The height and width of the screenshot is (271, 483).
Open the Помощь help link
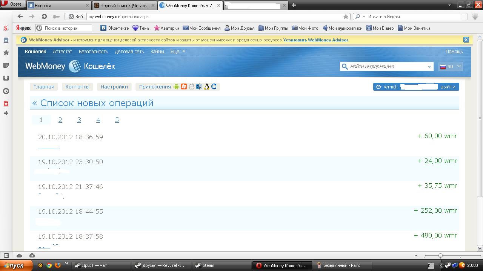pos(454,52)
